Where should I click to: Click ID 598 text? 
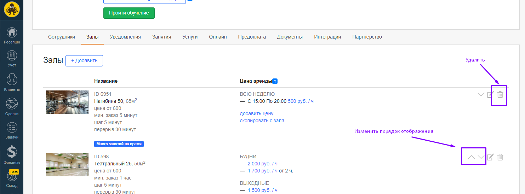coord(102,157)
